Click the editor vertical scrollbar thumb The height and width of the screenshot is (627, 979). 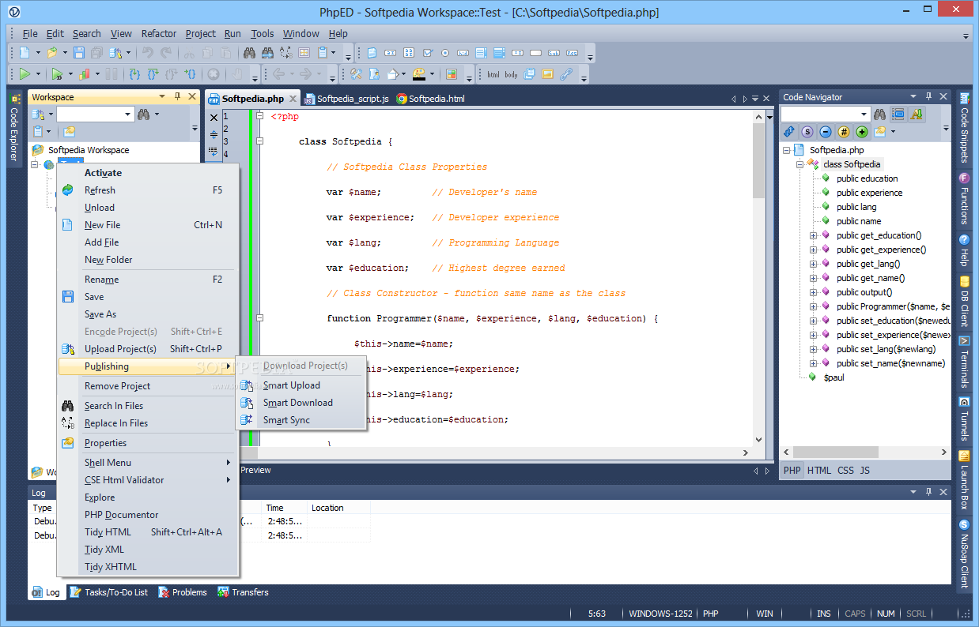pyautogui.click(x=758, y=160)
